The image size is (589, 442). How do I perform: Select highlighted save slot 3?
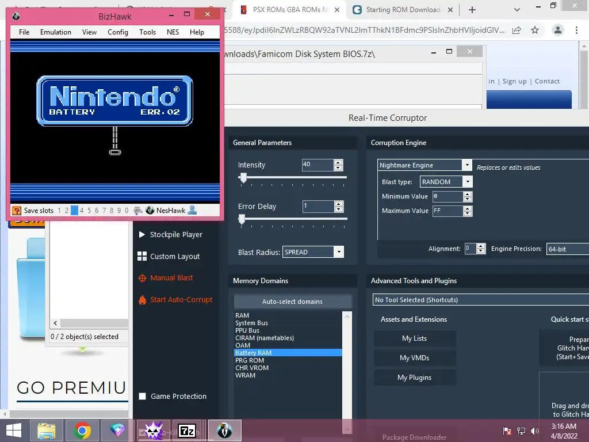coord(74,211)
